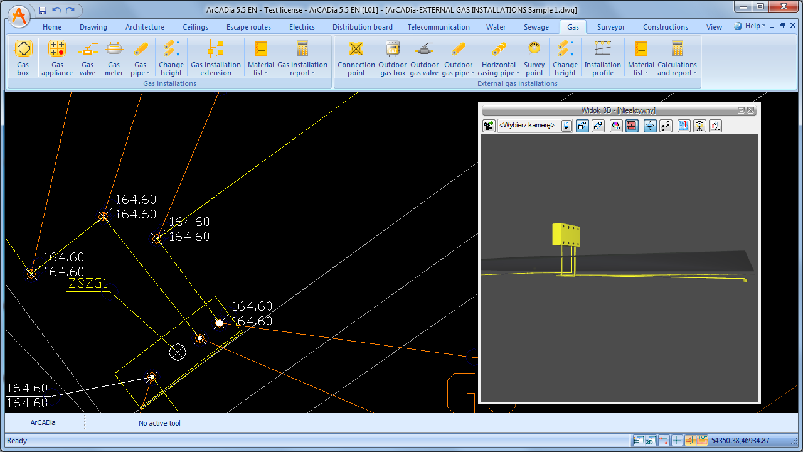
Task: Expand the Gas installation report dropdown
Action: (x=302, y=69)
